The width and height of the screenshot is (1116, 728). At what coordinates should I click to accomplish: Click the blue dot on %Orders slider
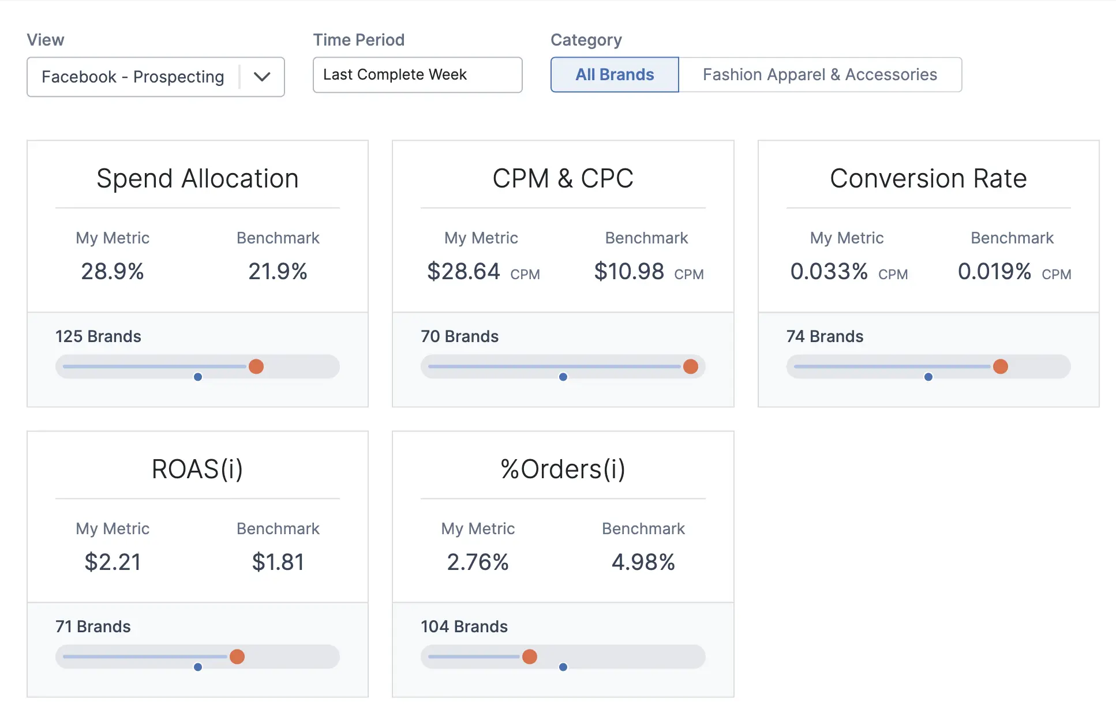pos(563,667)
